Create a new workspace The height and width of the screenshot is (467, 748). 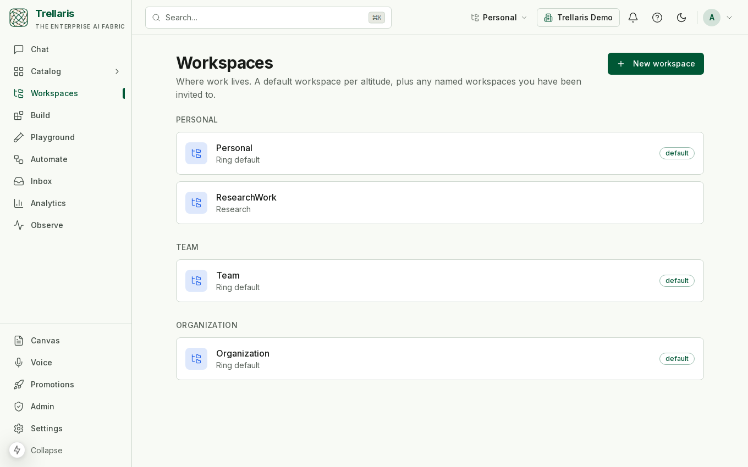(x=656, y=64)
